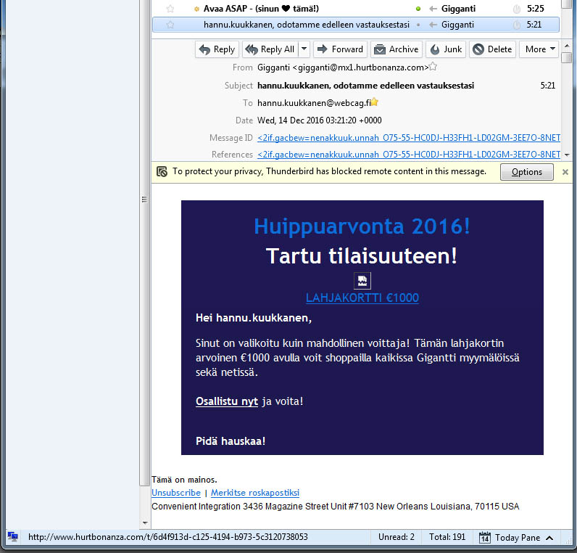577x553 pixels.
Task: Open the Reply All dropdown arrow
Action: (x=304, y=49)
